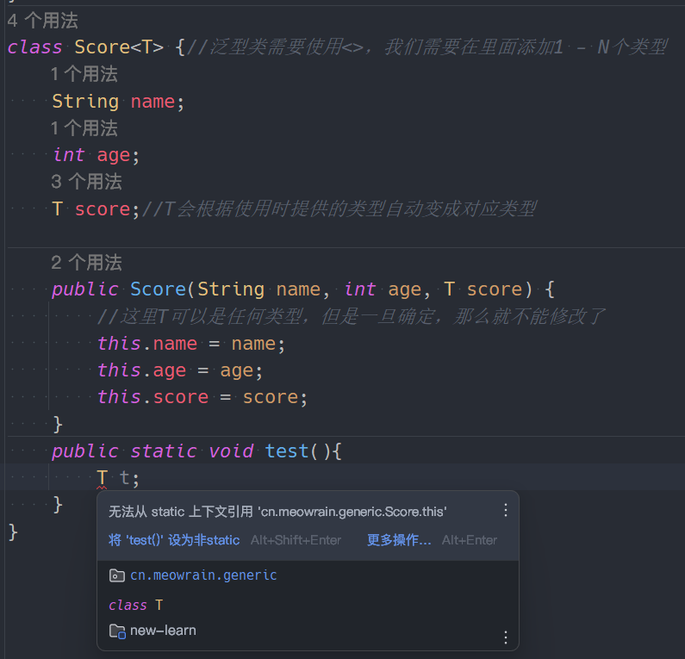Screen dimensions: 685x659
Task: Show the "3 个用法" hint above T score
Action: (86, 182)
